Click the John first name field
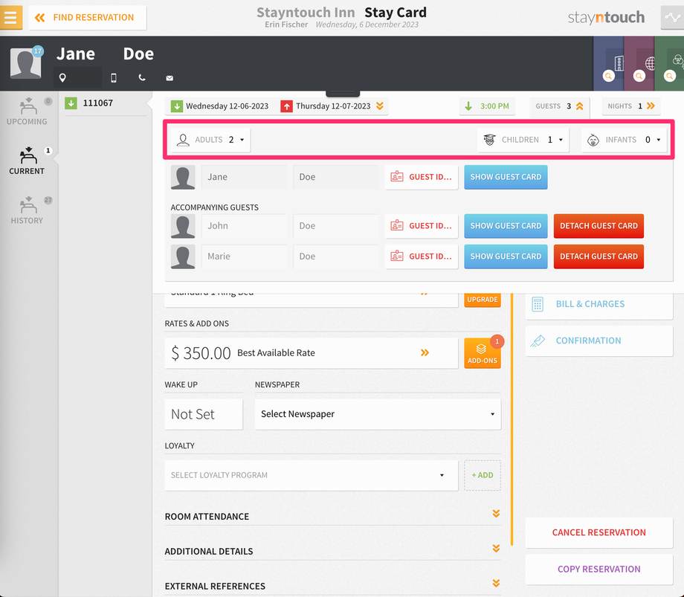 [x=245, y=226]
